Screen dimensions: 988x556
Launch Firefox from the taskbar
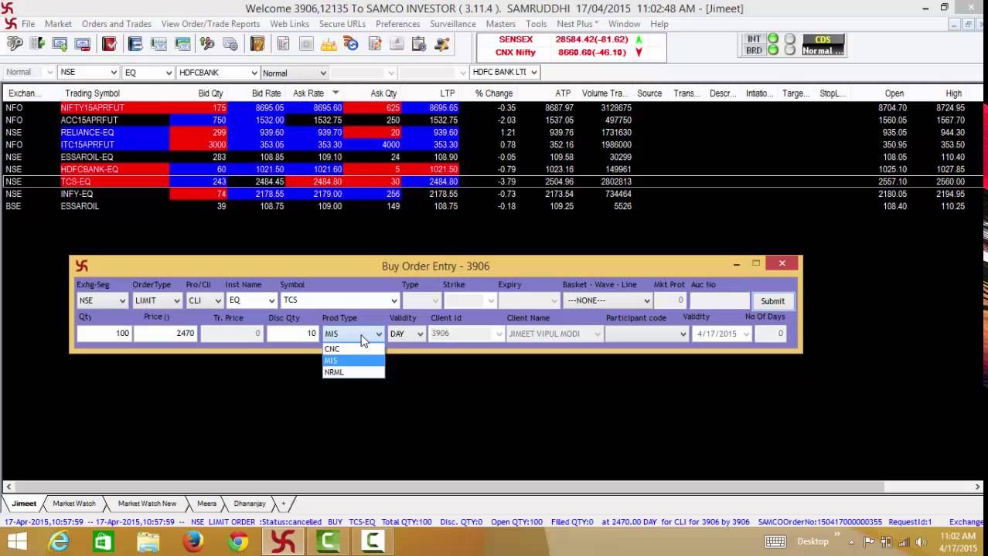(x=192, y=541)
